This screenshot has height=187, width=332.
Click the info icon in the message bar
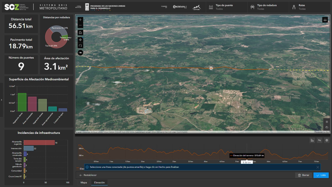point(87,167)
